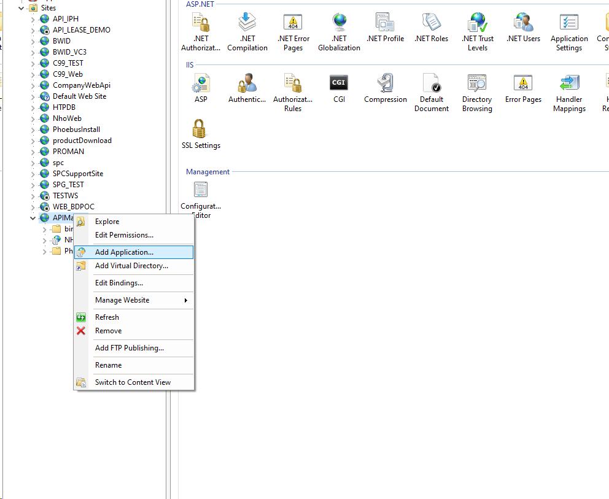Choose Remove from context menu
Viewport: 609px width, 499px height.
coord(134,331)
